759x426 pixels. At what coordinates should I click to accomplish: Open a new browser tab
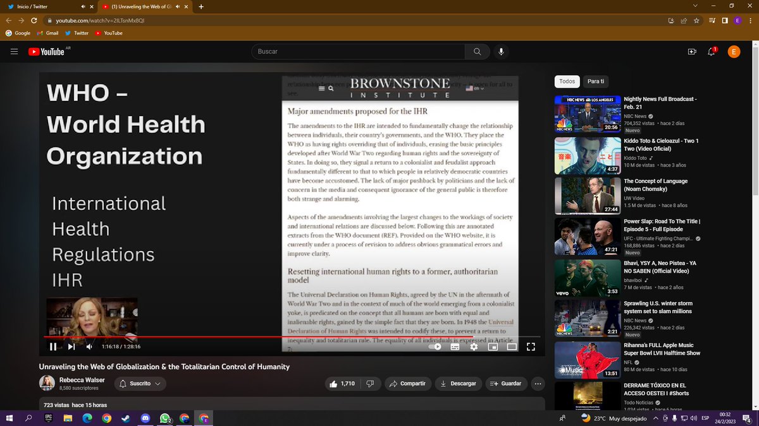click(201, 6)
